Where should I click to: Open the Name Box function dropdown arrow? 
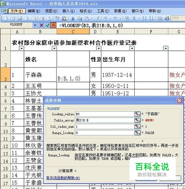pos(35,25)
